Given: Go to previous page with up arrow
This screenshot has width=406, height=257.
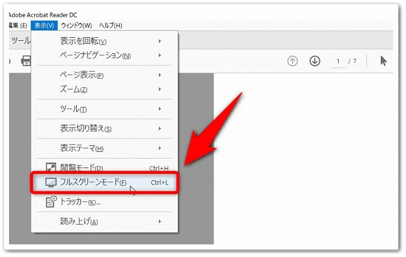Looking at the screenshot, I should (292, 61).
